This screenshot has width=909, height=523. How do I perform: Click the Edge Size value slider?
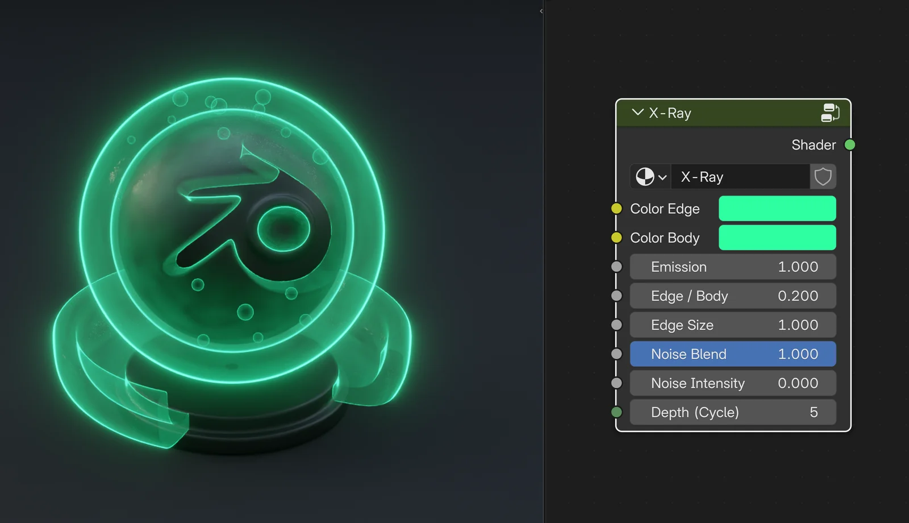pos(732,325)
